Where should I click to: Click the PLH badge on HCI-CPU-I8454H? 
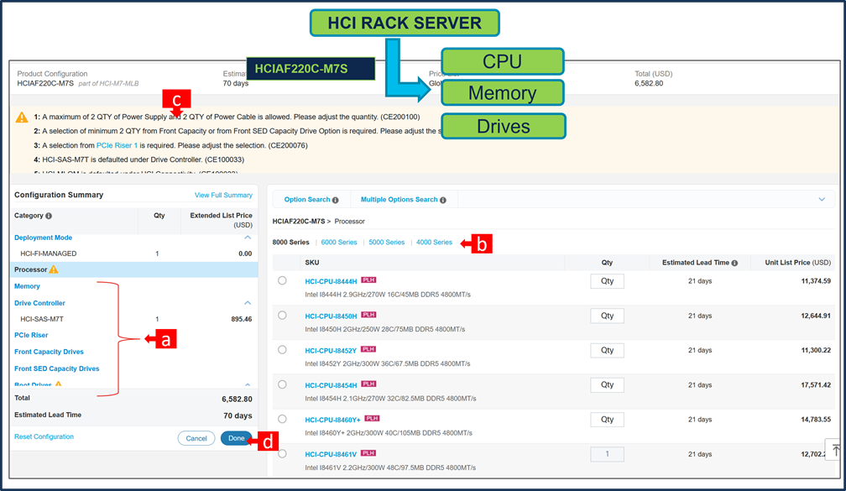tap(368, 384)
